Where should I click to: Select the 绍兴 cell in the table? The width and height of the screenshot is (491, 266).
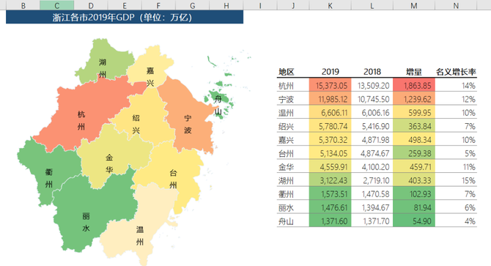pyautogui.click(x=293, y=126)
